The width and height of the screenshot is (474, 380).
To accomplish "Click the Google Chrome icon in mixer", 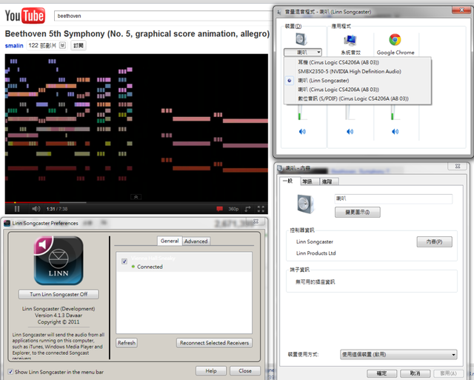I will [395, 39].
